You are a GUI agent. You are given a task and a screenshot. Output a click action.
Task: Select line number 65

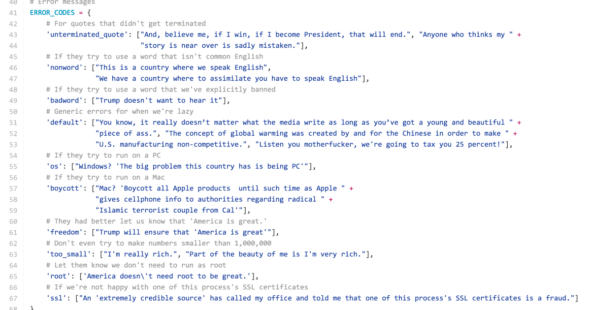[x=13, y=277]
